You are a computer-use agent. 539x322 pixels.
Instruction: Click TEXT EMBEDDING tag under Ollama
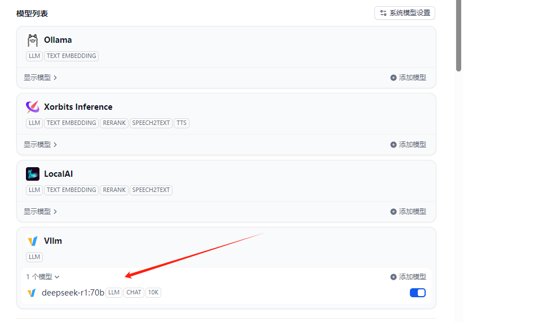point(71,56)
